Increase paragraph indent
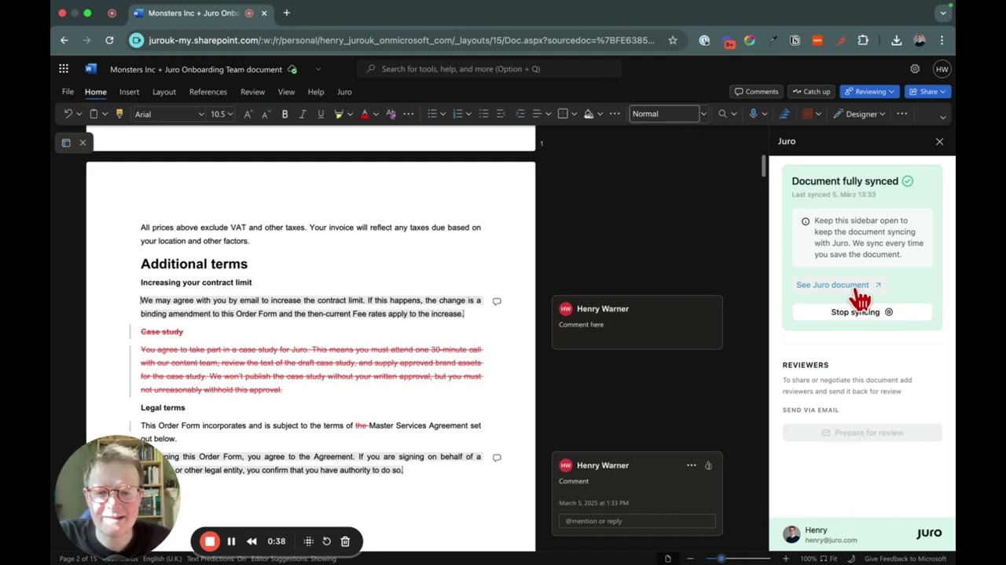This screenshot has width=1006, height=565. coord(520,114)
